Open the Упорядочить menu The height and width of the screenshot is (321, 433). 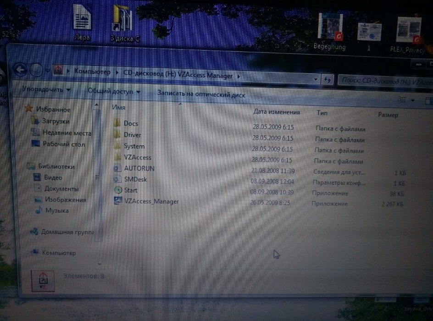tap(46, 89)
